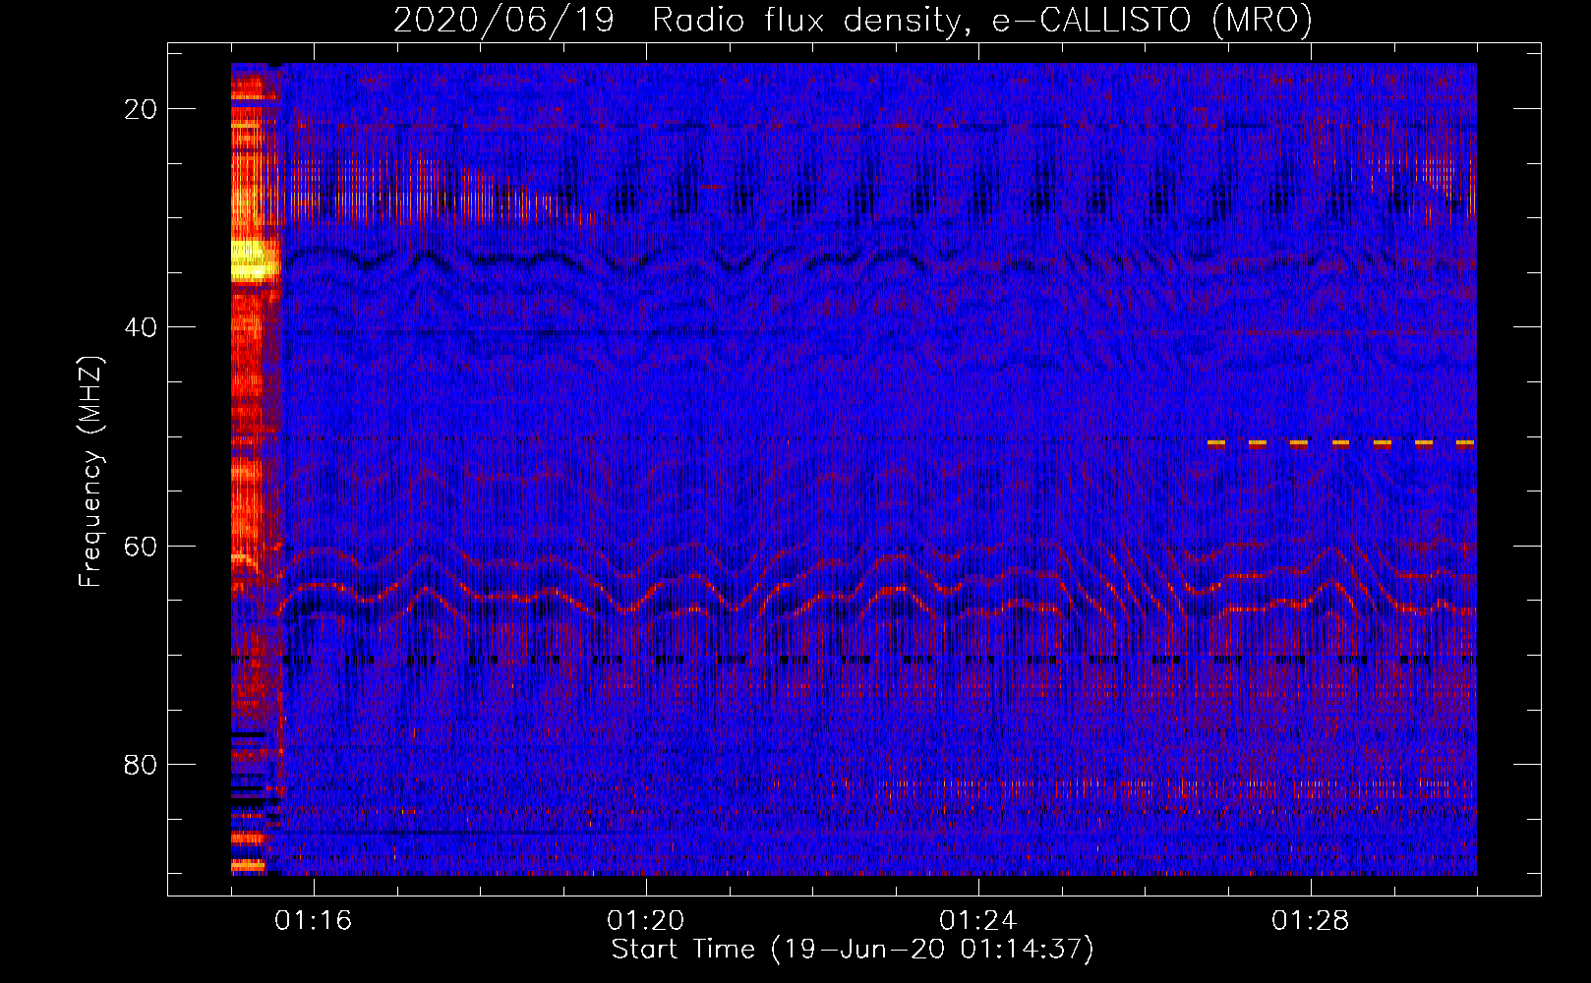Viewport: 1591px width, 983px height.
Task: Click the orange dashed line near 50 MHz
Action: [x=1341, y=443]
